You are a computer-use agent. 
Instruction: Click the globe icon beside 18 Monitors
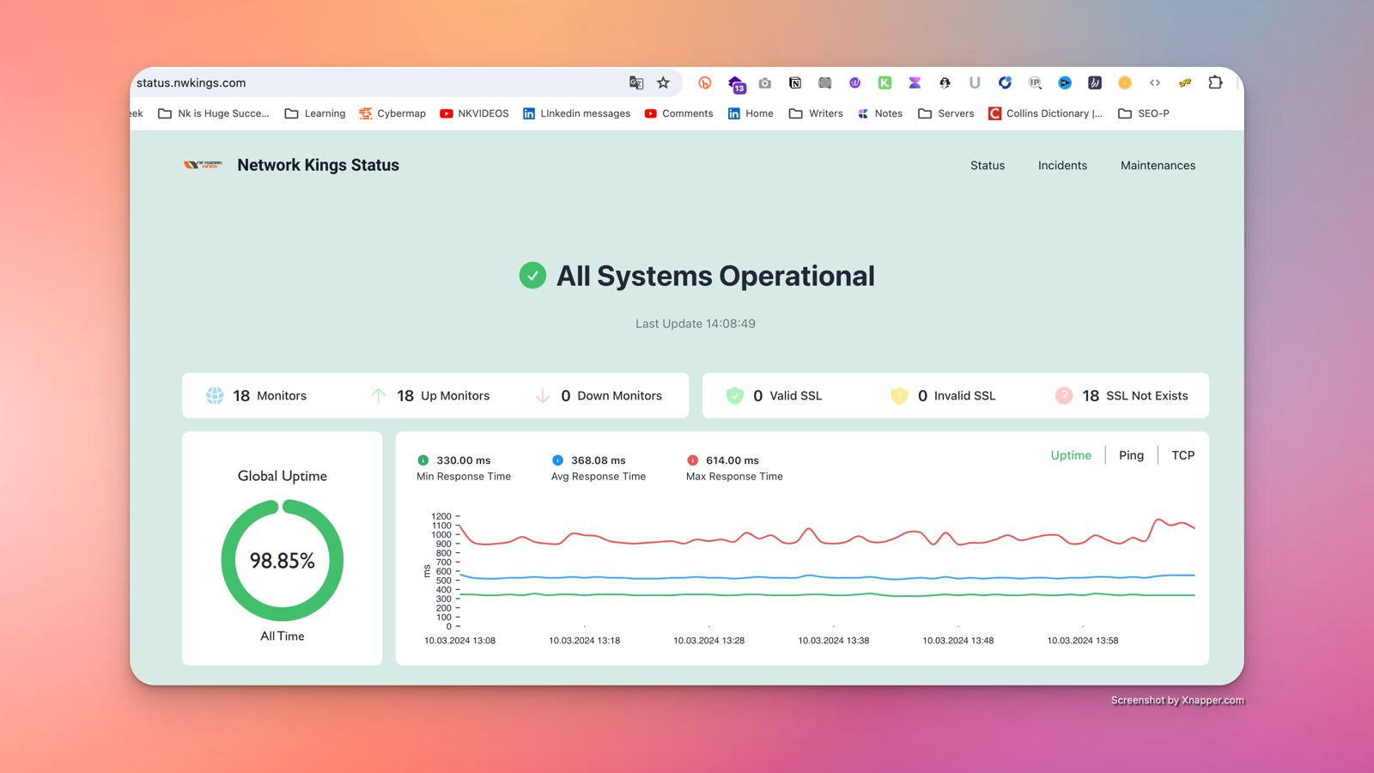coord(215,395)
